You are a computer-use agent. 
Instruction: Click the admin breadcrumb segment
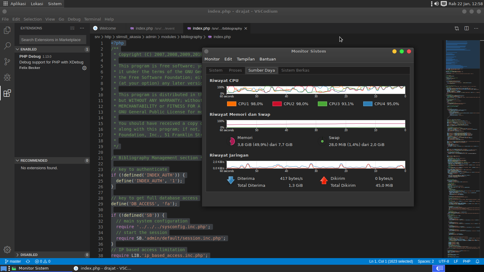click(151, 37)
